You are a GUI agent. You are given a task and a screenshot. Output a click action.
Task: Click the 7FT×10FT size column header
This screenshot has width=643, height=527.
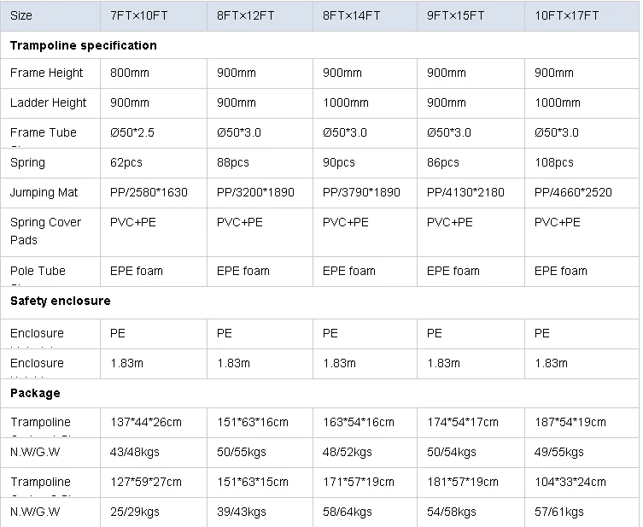point(141,15)
